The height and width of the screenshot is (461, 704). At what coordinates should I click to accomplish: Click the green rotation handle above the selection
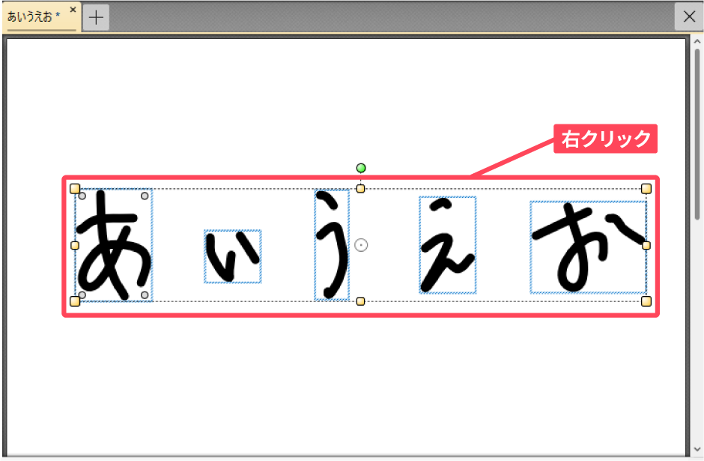click(361, 168)
